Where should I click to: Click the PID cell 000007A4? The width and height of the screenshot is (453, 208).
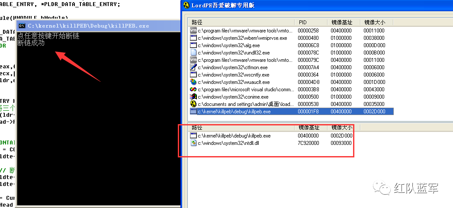[x=308, y=67]
